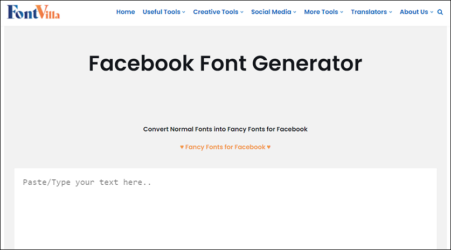Expand the Creative Tools chevron arrow
The height and width of the screenshot is (250, 451).
pyautogui.click(x=242, y=12)
